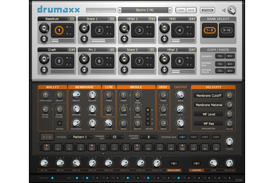Screen dimensions: 274x183
Task: Go to previous preset arrow
Action: 120,10
